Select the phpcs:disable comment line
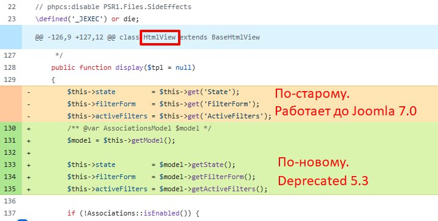This screenshot has height=221, width=438. tap(114, 7)
